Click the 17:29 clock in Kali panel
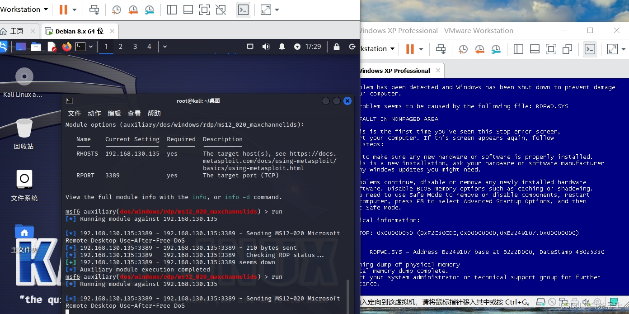Image resolution: width=629 pixels, height=314 pixels. tap(313, 47)
